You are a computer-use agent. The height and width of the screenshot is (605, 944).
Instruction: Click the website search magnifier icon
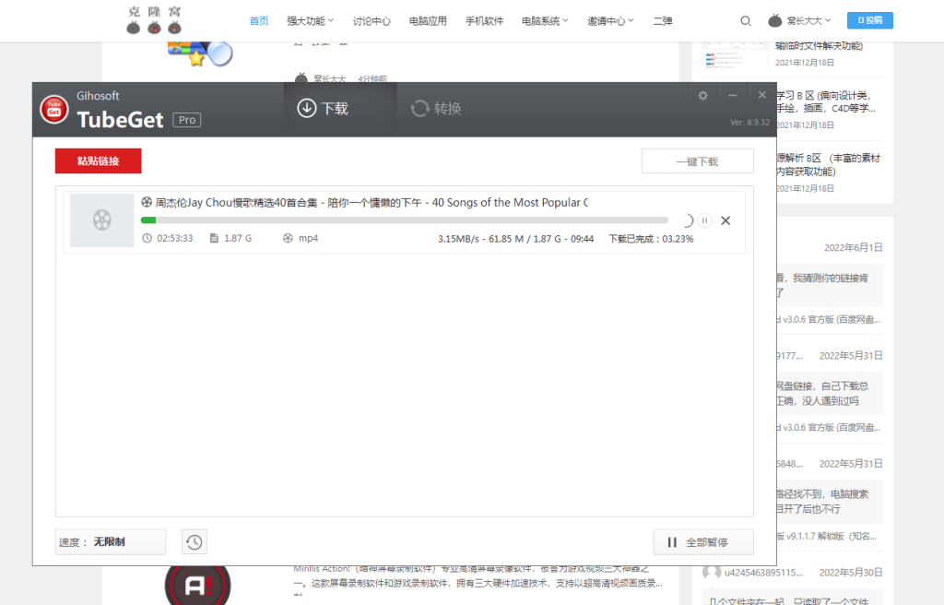[x=745, y=21]
